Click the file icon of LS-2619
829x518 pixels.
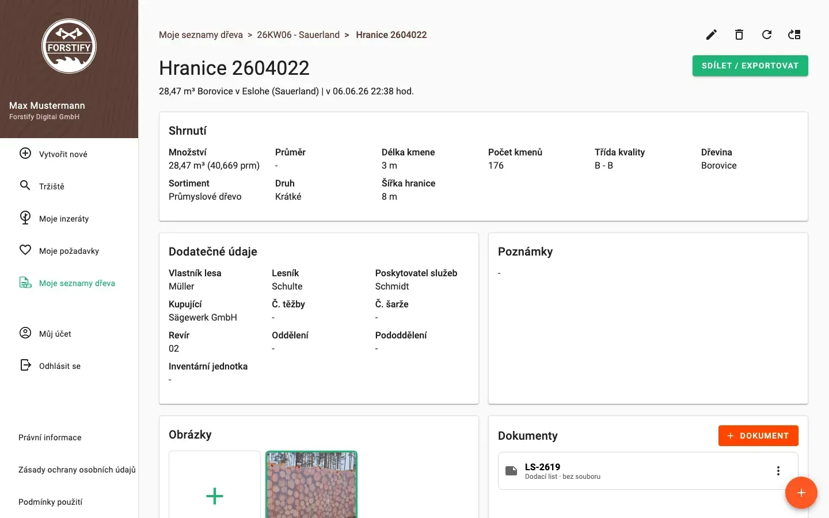[x=511, y=471]
